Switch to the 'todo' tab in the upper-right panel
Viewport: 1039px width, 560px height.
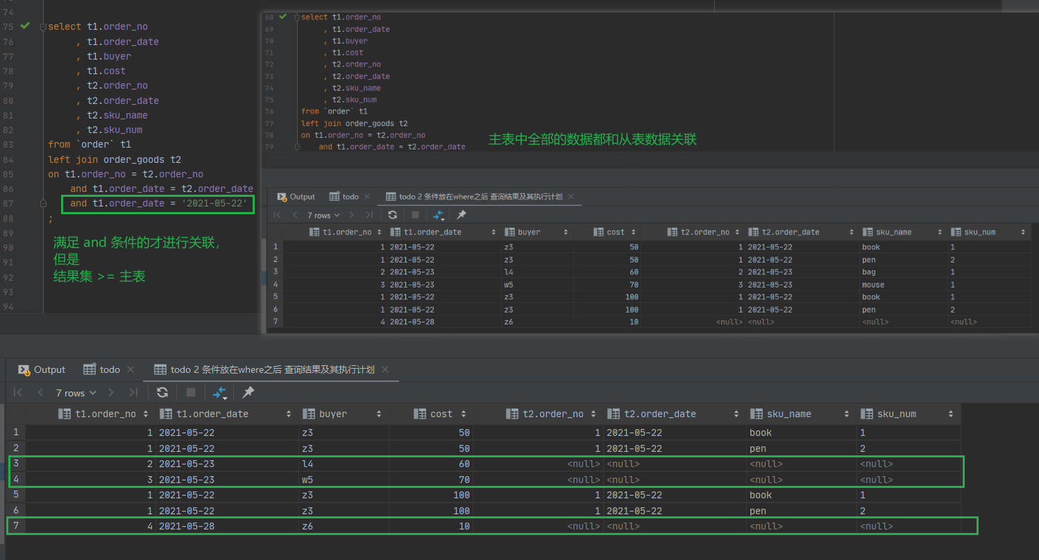[344, 197]
